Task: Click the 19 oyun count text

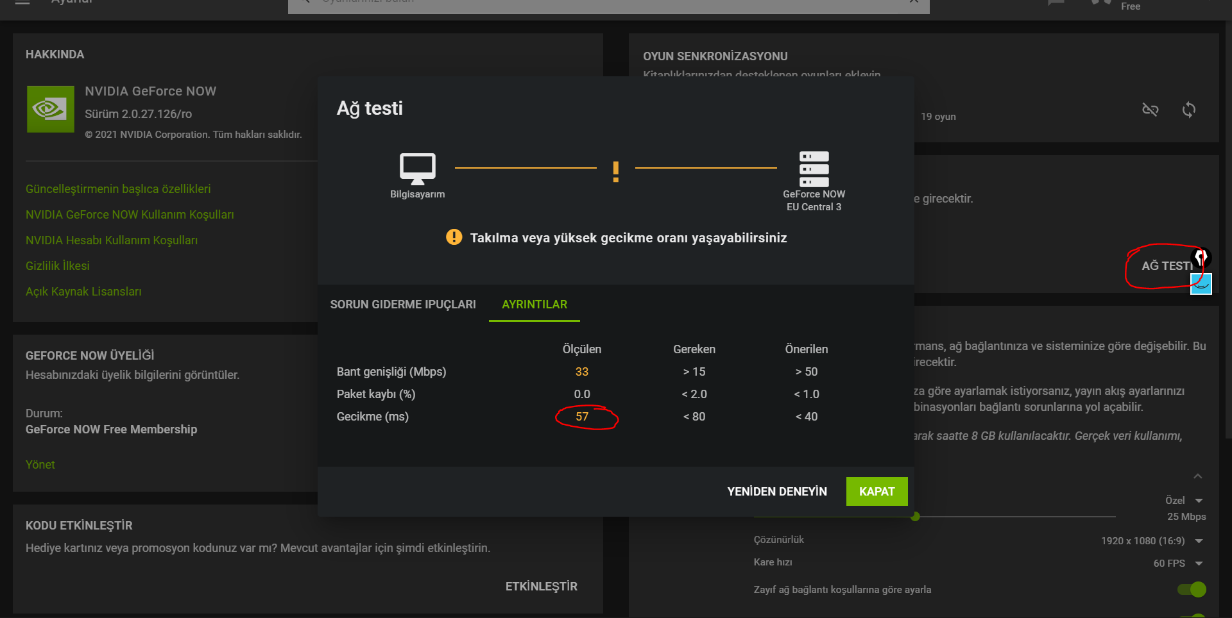Action: pos(938,116)
